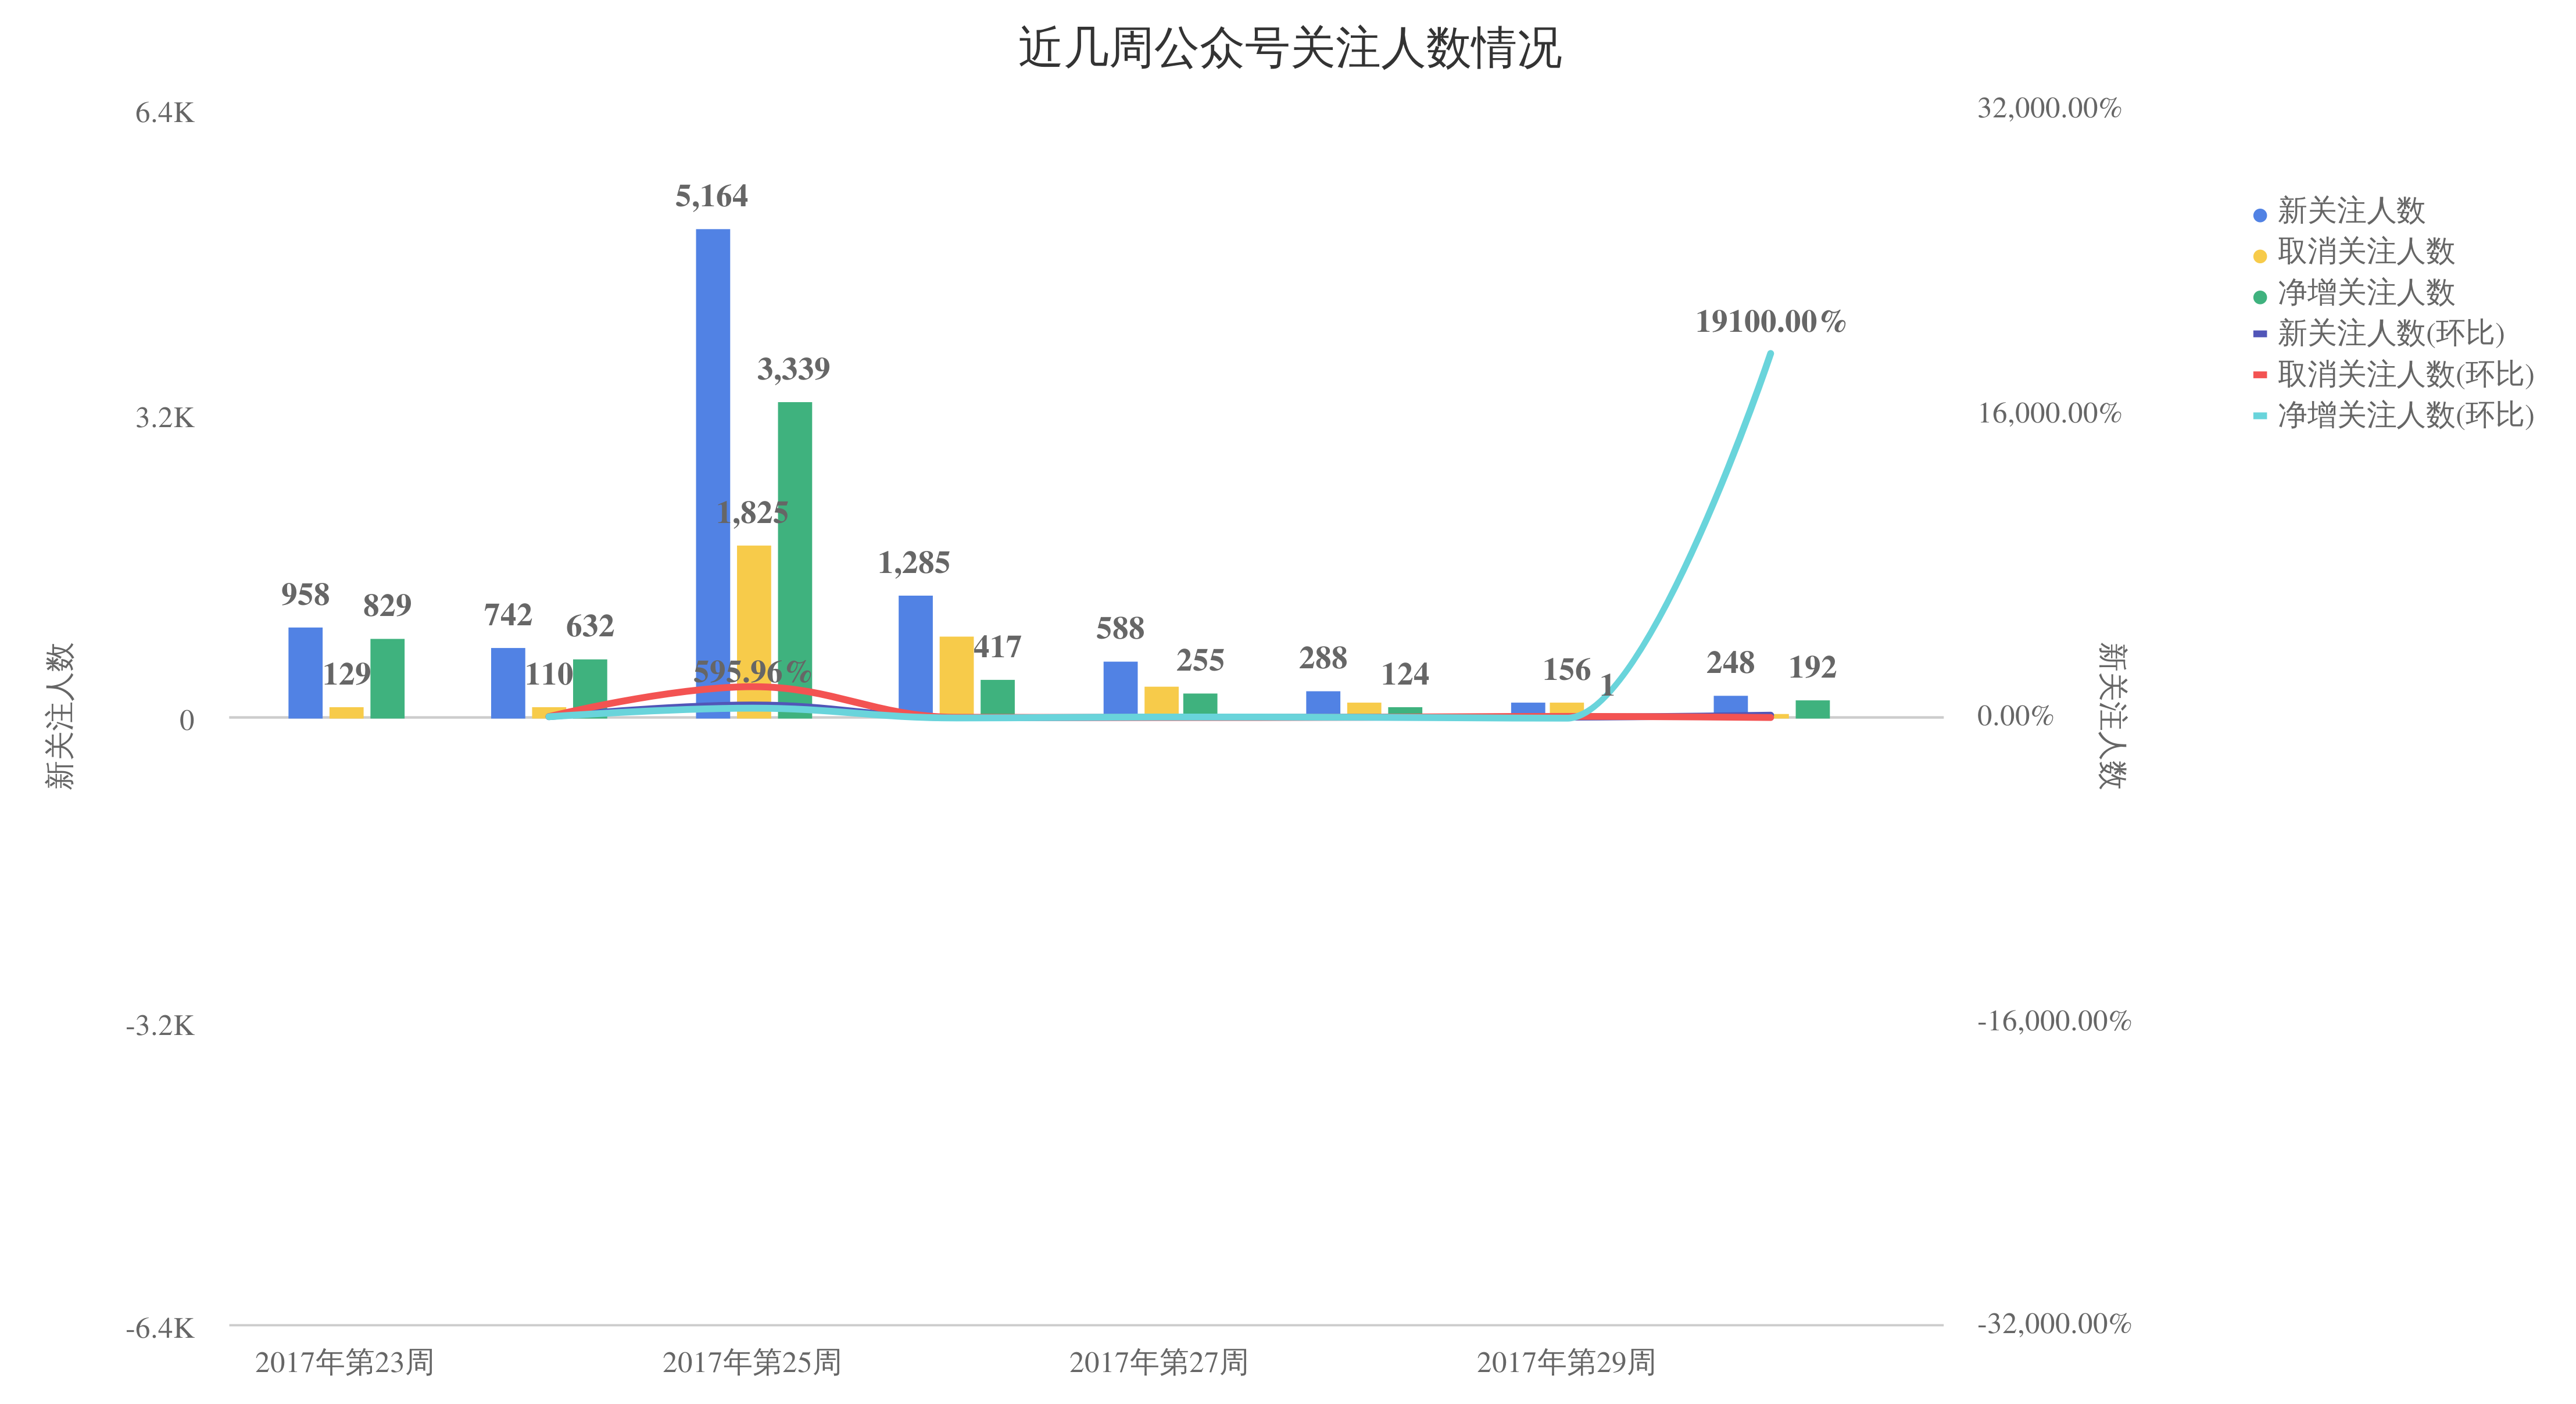The image size is (2576, 1404).
Task: Toggle the 新关注人数 legend item
Action: click(2349, 211)
